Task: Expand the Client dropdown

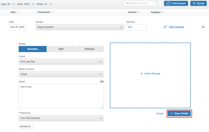Action: [x=61, y=62]
